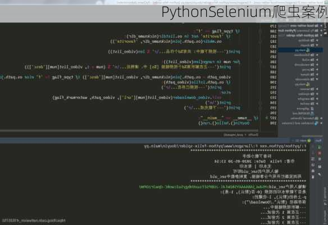Click the DouYin().hello().run() code line
Viewport: 328px width, 225px height.
tap(224, 123)
